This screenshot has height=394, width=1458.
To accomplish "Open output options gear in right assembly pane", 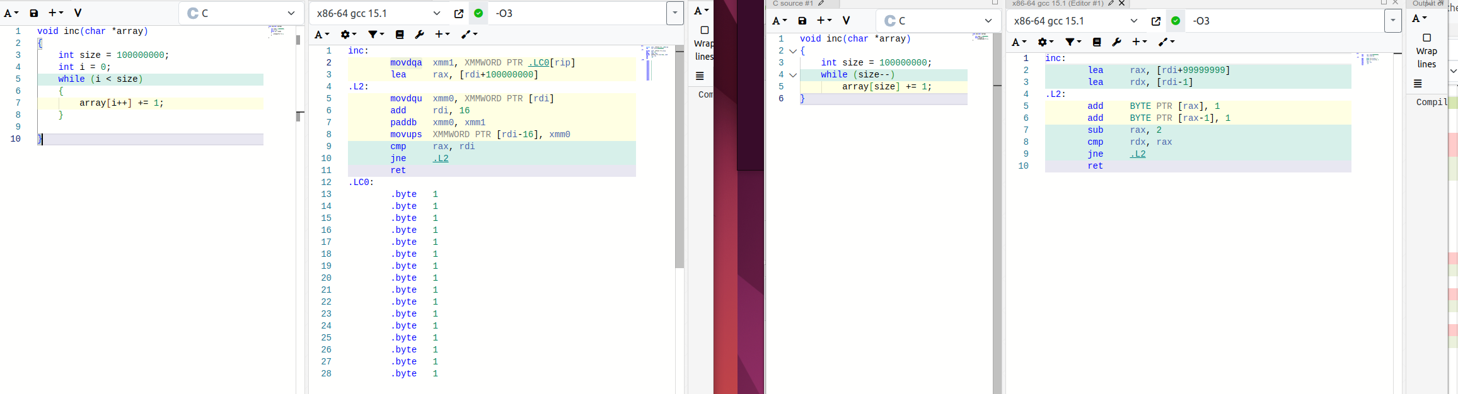I will [1045, 42].
